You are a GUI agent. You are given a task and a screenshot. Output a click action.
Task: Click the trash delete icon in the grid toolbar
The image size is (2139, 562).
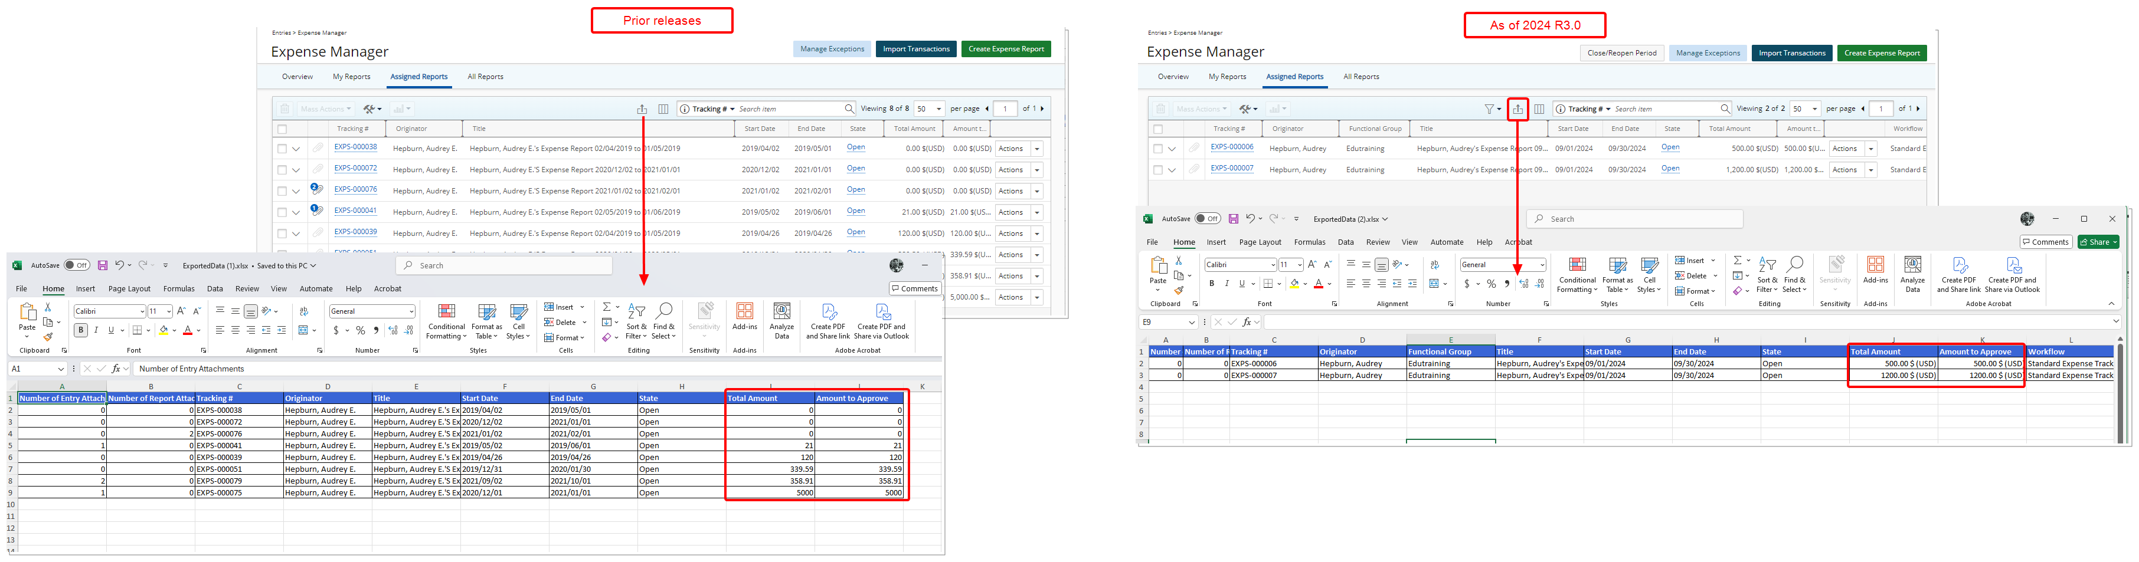click(x=1160, y=109)
